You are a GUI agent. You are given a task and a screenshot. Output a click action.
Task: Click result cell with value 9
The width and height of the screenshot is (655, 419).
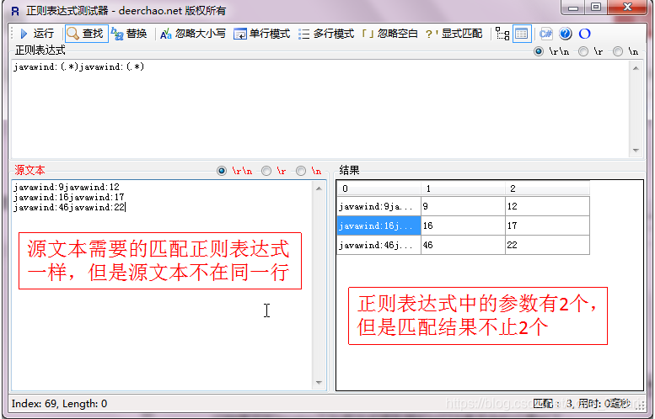coord(464,206)
